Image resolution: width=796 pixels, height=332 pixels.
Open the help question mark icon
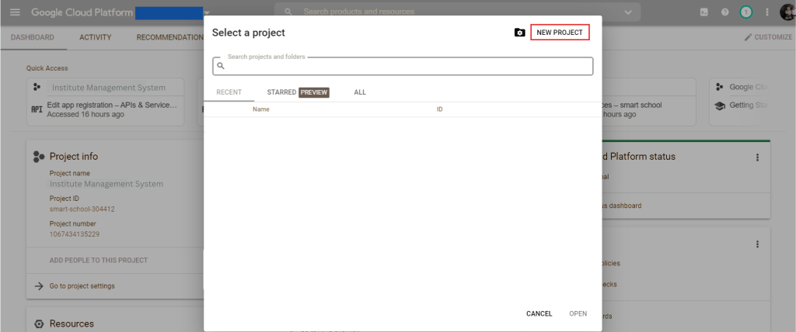[x=725, y=12]
